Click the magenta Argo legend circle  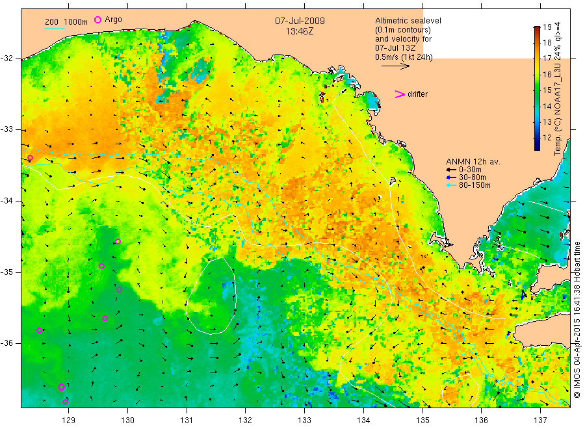coord(97,19)
